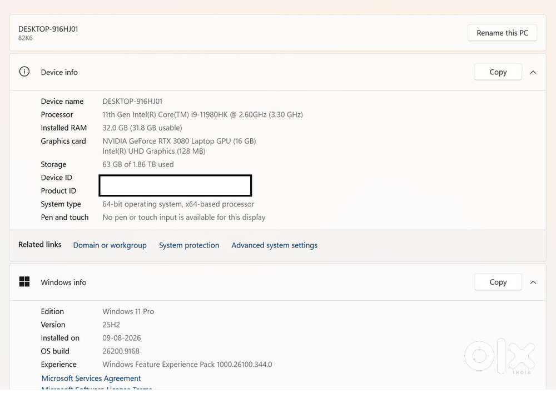Select the Edition value Windows 11 Pro
The image size is (556, 399).
pos(128,311)
